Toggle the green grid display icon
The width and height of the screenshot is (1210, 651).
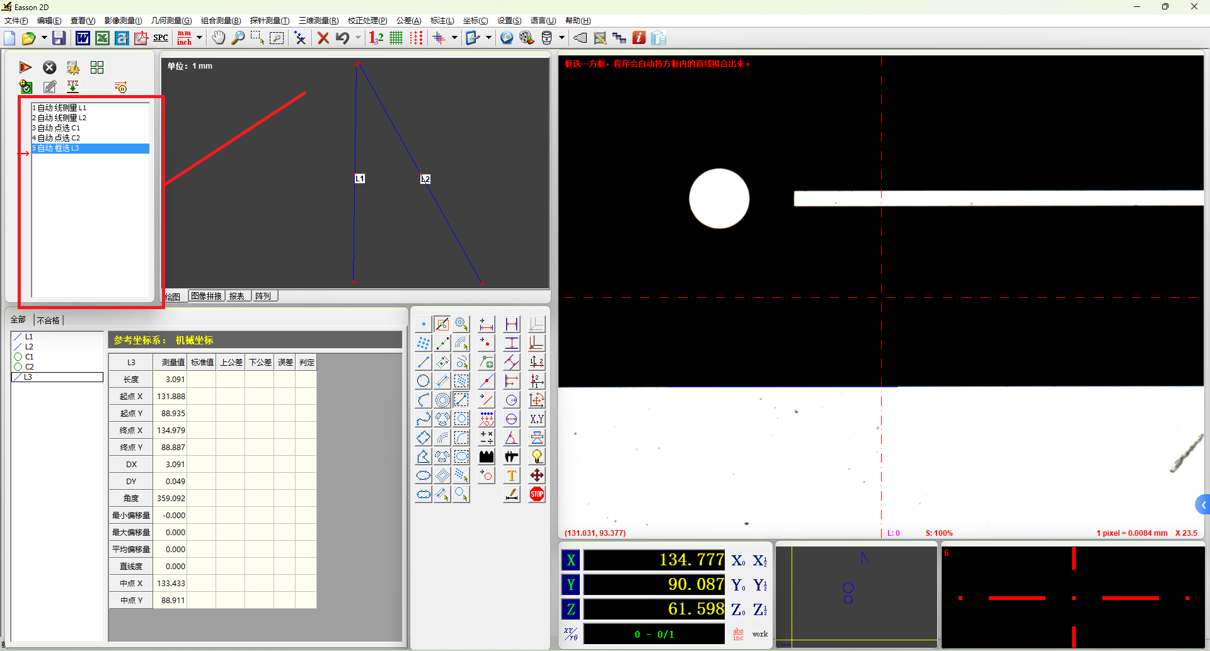click(x=396, y=38)
